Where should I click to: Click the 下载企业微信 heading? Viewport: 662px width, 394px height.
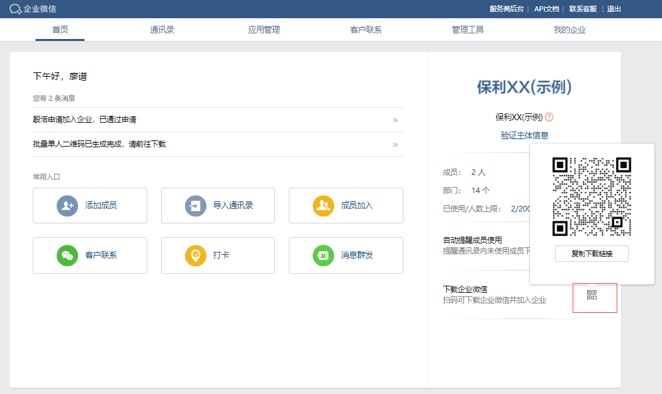tap(465, 290)
